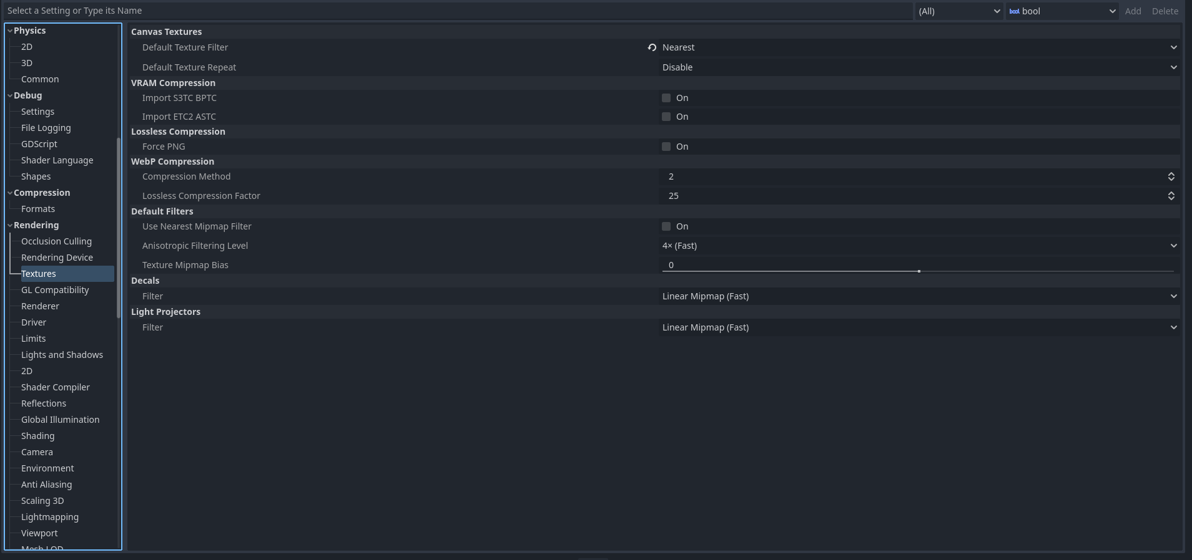Select GL Compatibility in settings tree
This screenshot has width=1192, height=560.
(55, 290)
